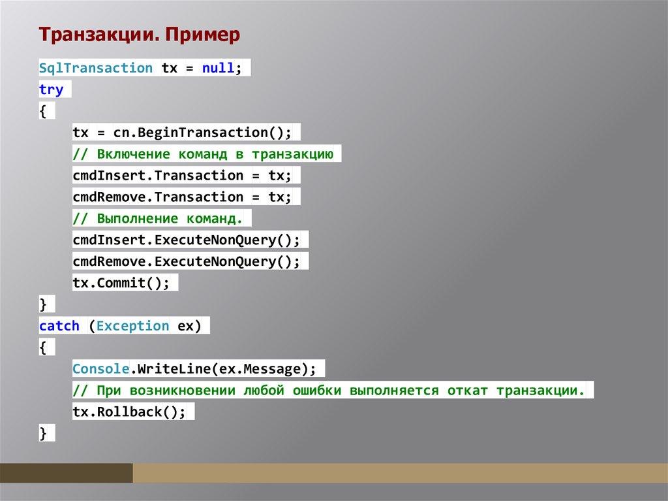This screenshot has width=668, height=501.
Task: Click the closing brace above catch
Action: tap(43, 304)
